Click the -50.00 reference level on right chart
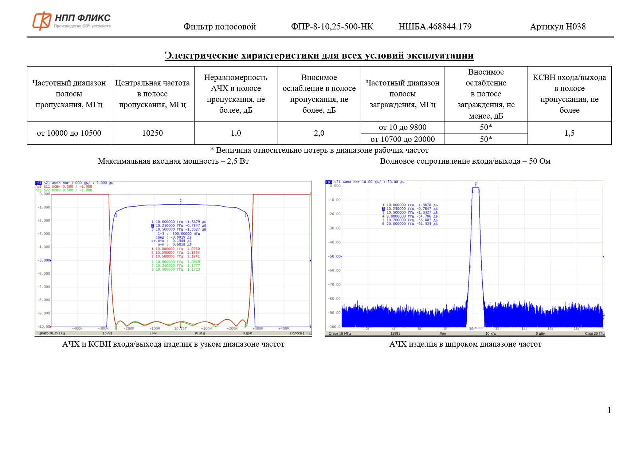This screenshot has height=451, width=639. click(x=334, y=256)
